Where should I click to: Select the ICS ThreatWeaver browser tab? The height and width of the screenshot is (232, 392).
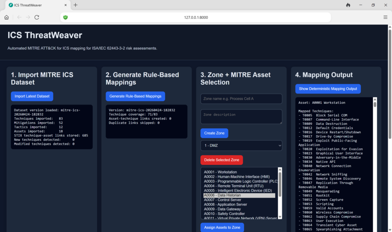tap(38, 5)
